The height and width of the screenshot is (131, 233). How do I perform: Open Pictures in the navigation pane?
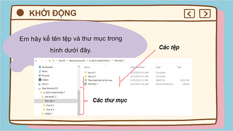pos(46,75)
